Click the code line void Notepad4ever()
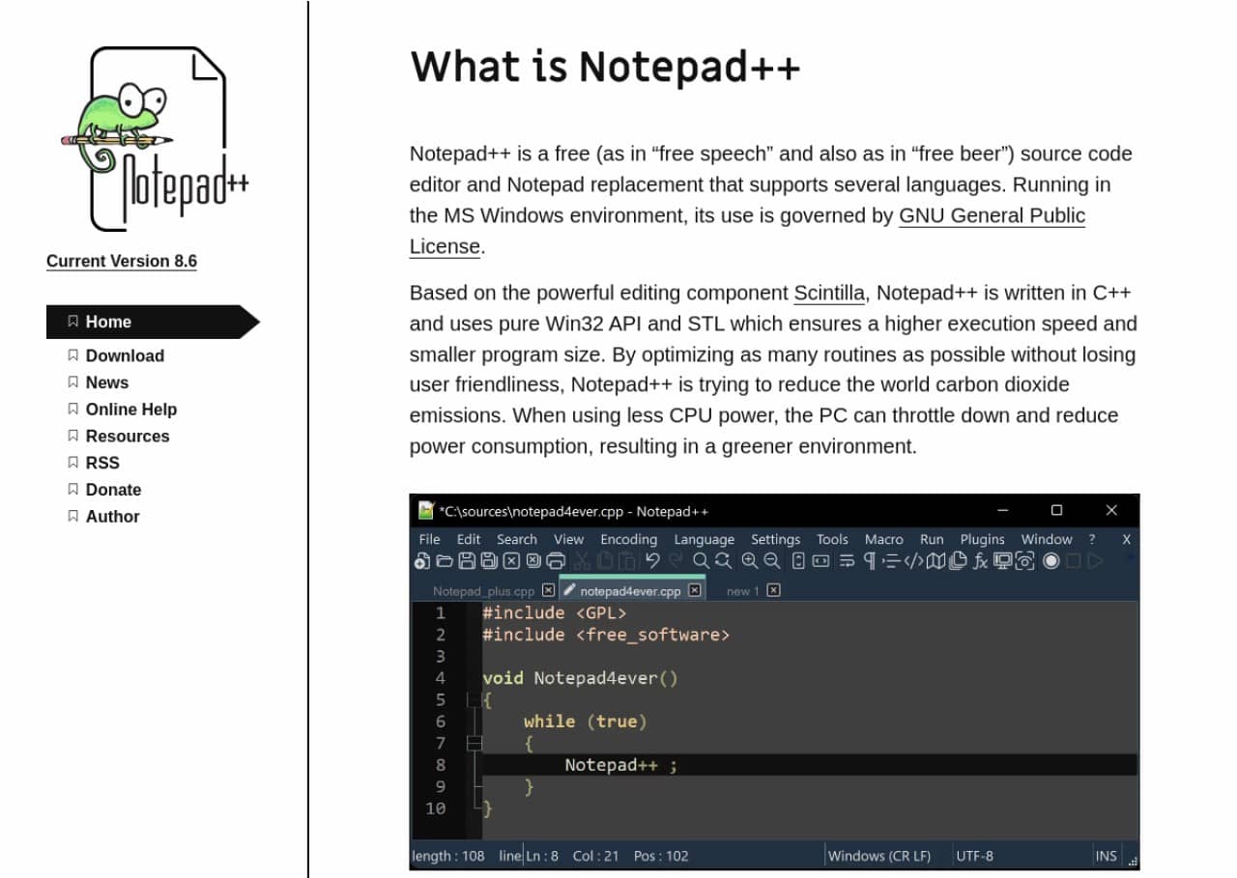Image resolution: width=1237 pixels, height=878 pixels. 580,678
